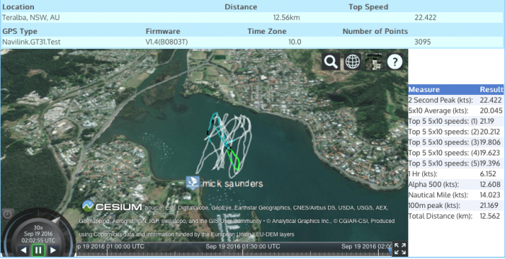The image size is (505, 259).
Task: Click the real-time clock icon button
Action: (x=7, y=214)
